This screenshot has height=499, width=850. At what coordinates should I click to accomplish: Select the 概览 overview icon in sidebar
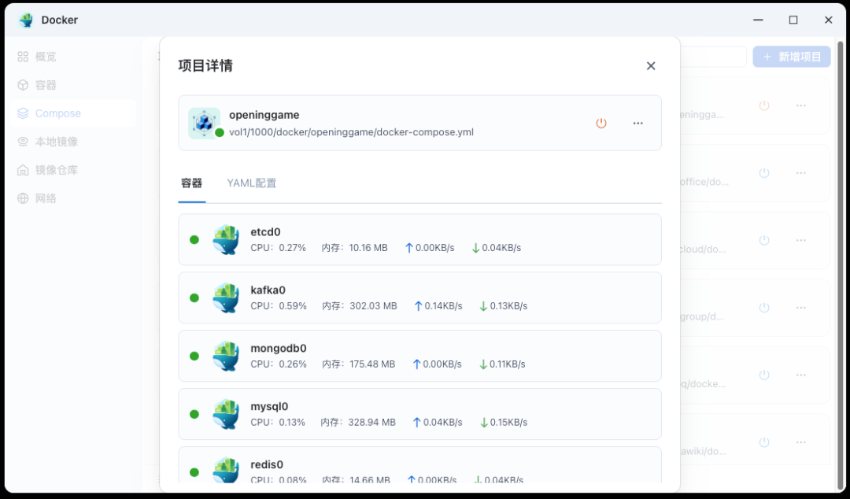coord(22,56)
